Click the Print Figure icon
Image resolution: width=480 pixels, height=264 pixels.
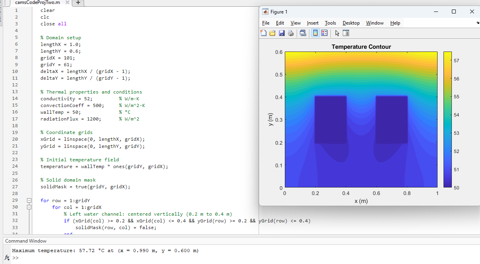[x=291, y=33]
